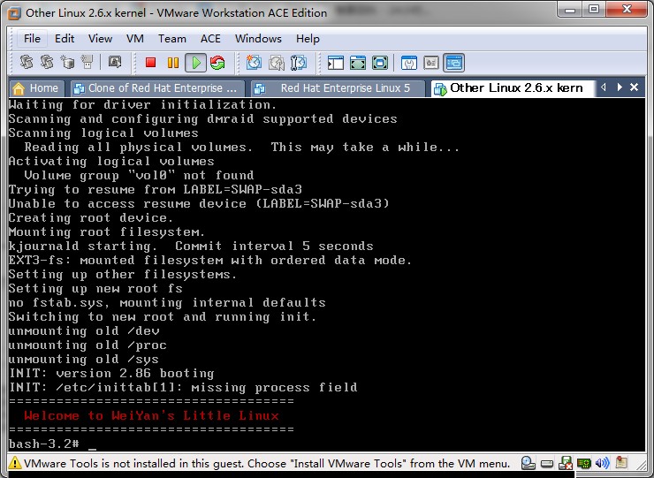
Task: Enter Quick Switch mode icon
Action: click(x=357, y=63)
